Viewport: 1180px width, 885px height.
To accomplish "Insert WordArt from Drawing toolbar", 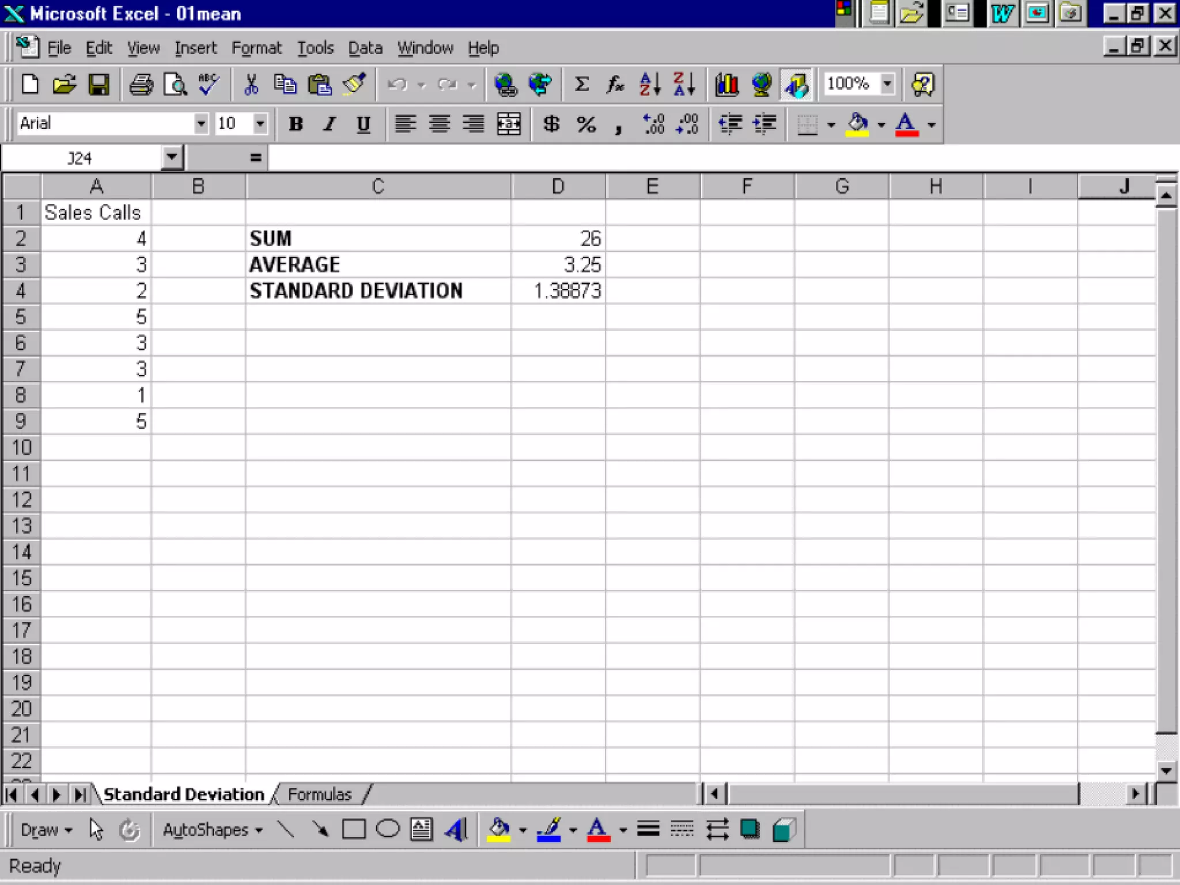I will pos(456,830).
